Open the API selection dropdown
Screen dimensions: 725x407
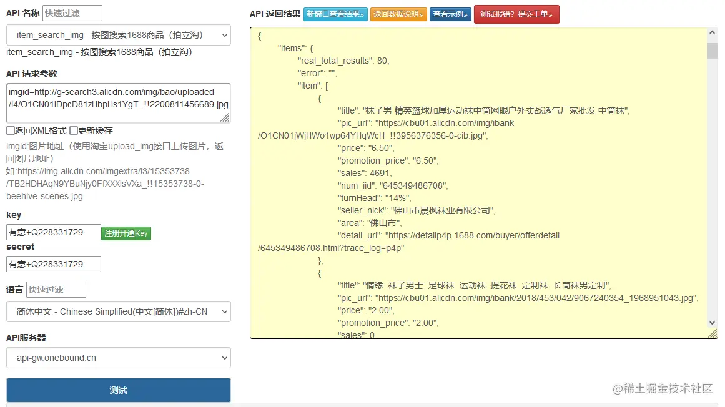pos(118,35)
